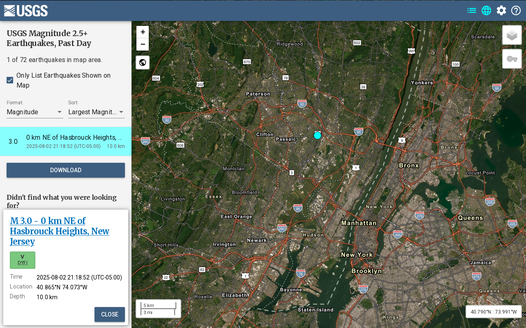Click the time value 2025-08-02 21:18:52 in popup
The image size is (526, 328).
79,277
